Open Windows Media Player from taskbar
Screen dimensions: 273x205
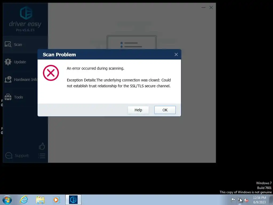tap(57, 200)
